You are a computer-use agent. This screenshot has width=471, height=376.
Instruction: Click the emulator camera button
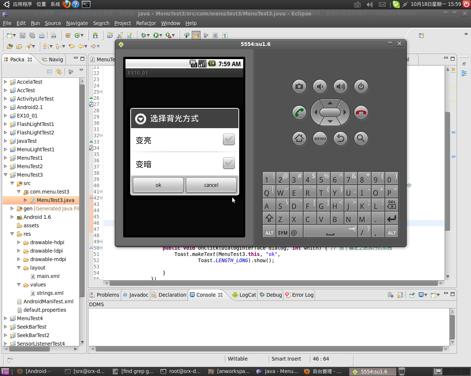(x=299, y=87)
